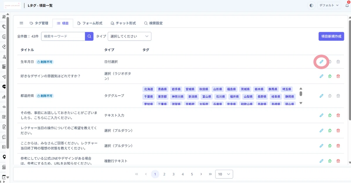Click the tag list scrollbar thumb
The image size is (351, 183).
click(301, 93)
